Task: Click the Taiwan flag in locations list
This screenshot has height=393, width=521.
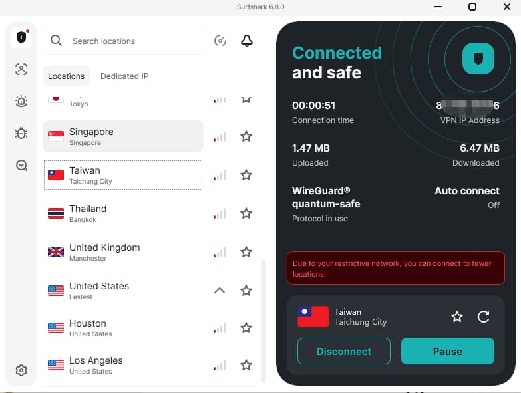Action: point(56,175)
